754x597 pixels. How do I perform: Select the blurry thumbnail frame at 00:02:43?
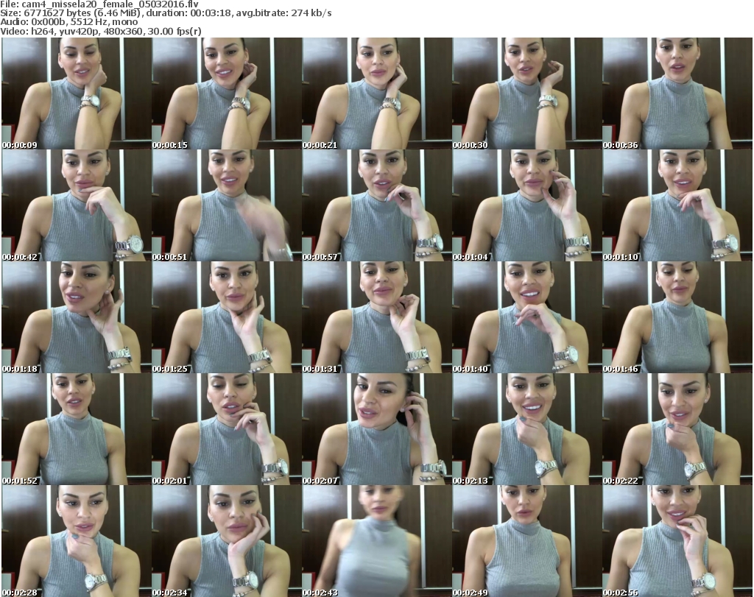click(x=376, y=541)
